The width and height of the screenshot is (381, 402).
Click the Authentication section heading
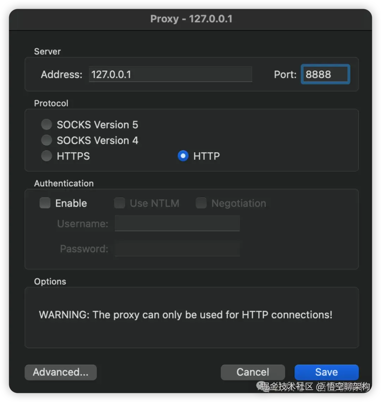64,184
